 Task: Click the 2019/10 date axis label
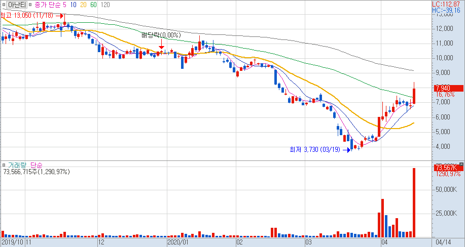[x=13, y=242]
